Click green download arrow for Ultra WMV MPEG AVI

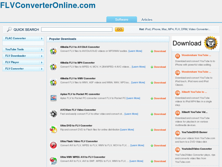point(152,161)
